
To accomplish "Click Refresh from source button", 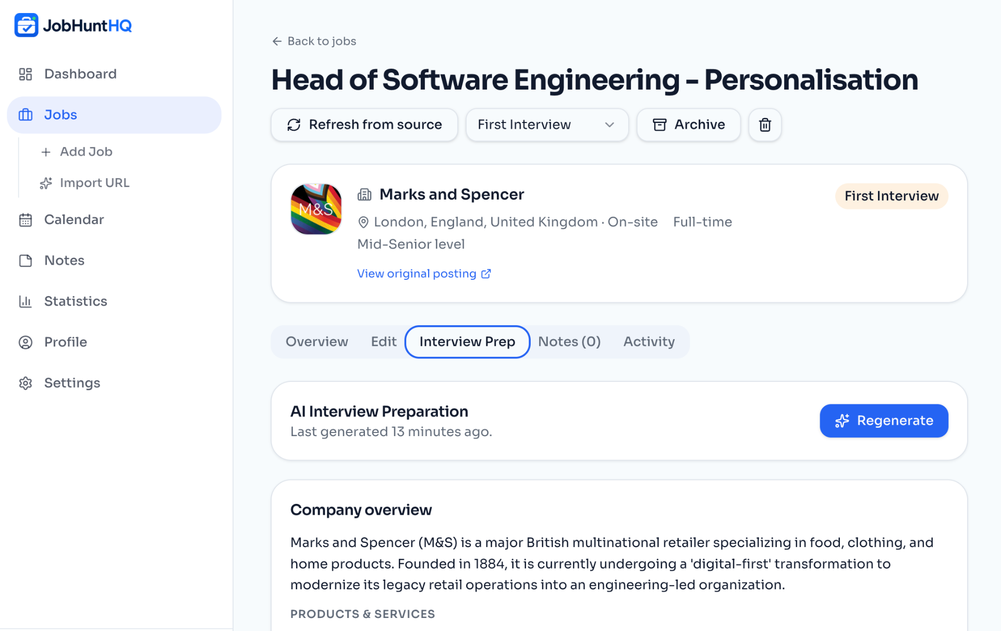I will tap(364, 125).
